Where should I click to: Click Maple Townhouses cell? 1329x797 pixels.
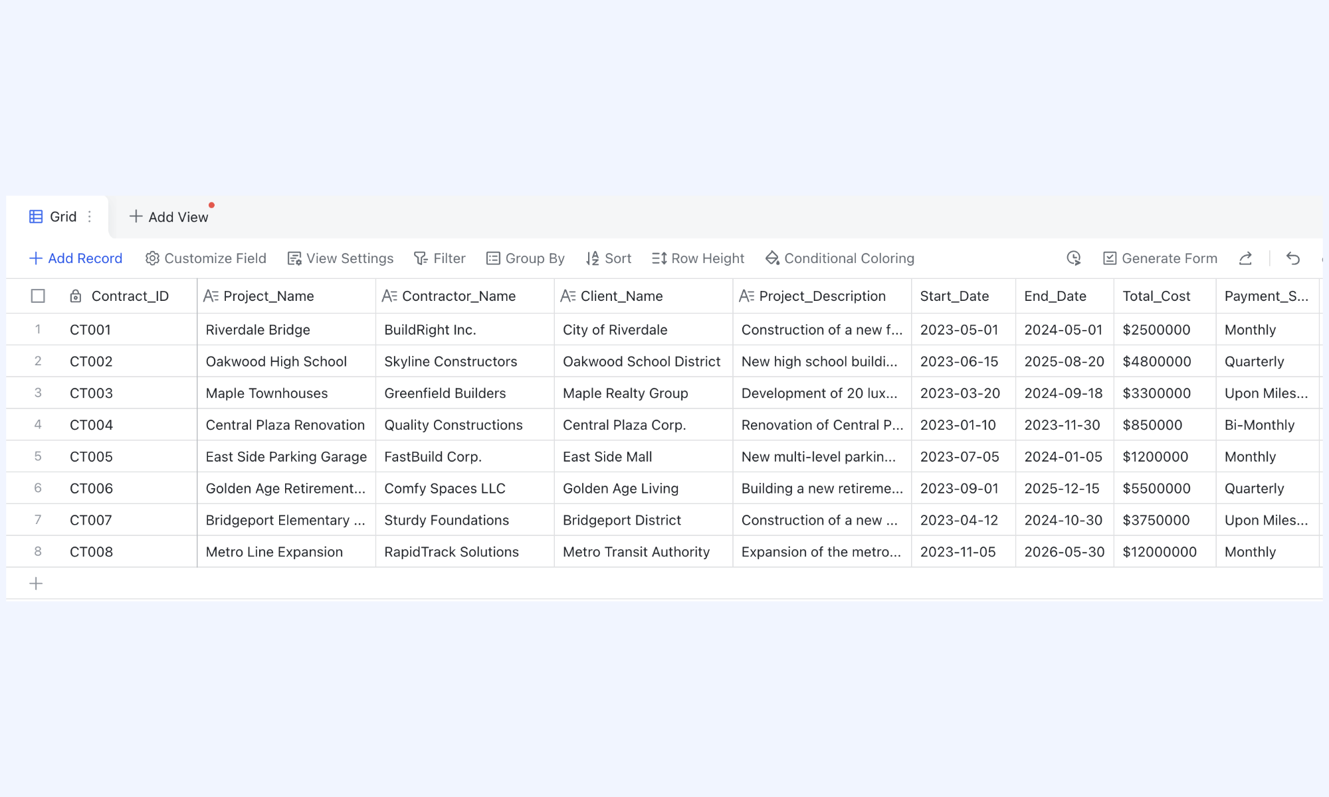point(286,393)
